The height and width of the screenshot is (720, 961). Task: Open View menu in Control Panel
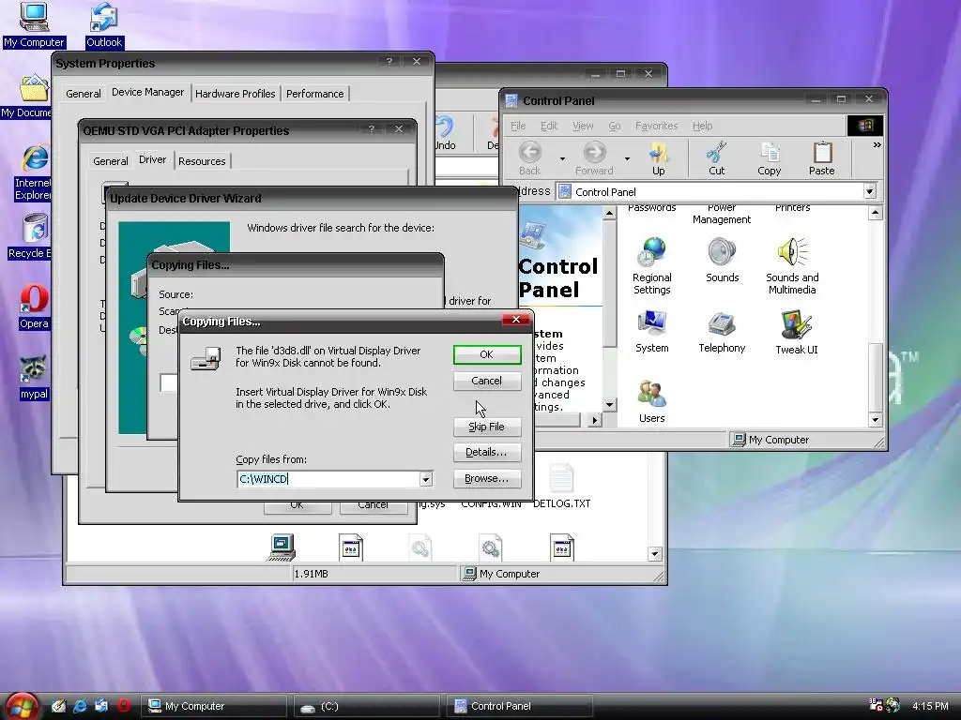click(x=582, y=126)
